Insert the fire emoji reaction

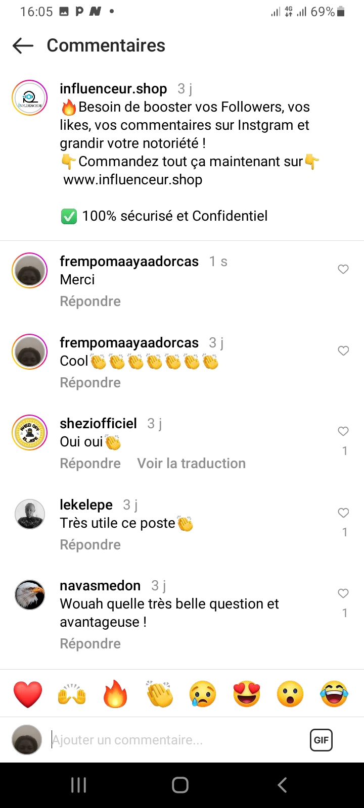coord(115,694)
